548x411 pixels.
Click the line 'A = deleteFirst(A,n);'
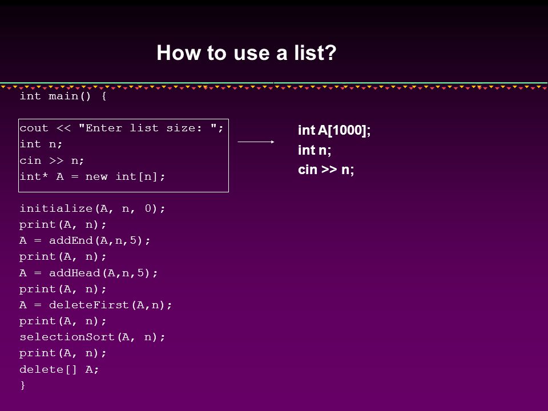[96, 305]
